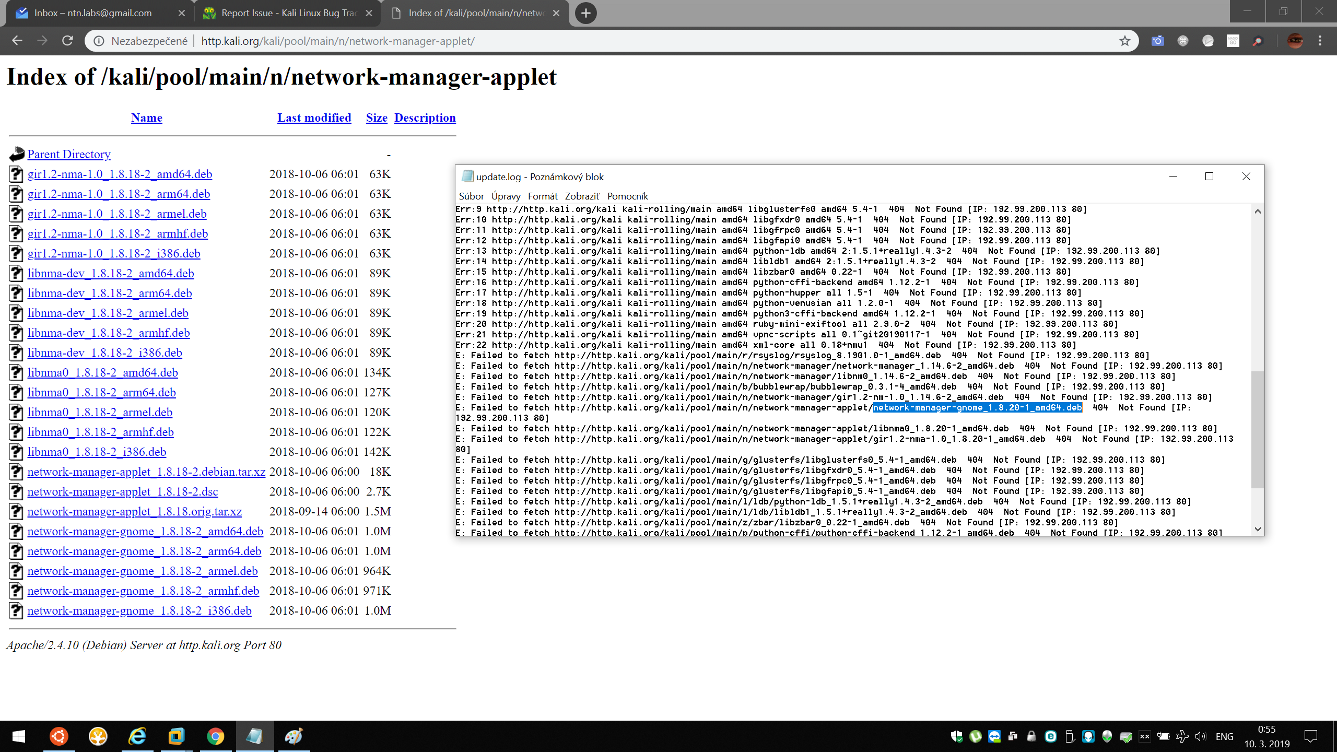Launch Internet Explorer from the taskbar
1337x752 pixels.
click(x=137, y=736)
